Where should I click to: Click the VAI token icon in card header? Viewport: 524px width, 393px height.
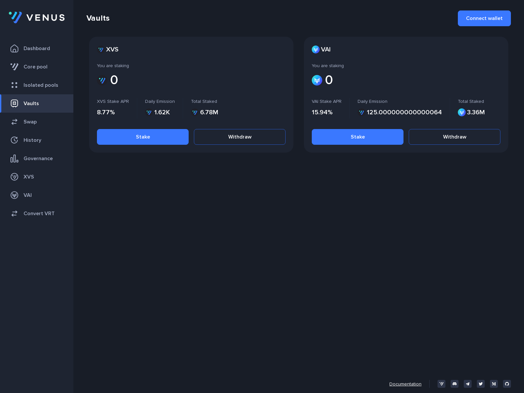[316, 49]
